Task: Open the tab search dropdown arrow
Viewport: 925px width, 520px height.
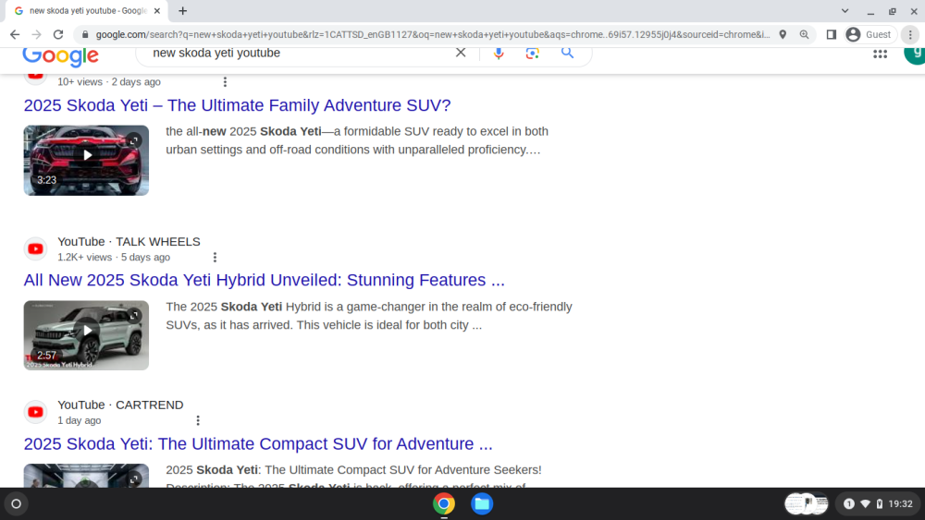Action: [x=845, y=10]
